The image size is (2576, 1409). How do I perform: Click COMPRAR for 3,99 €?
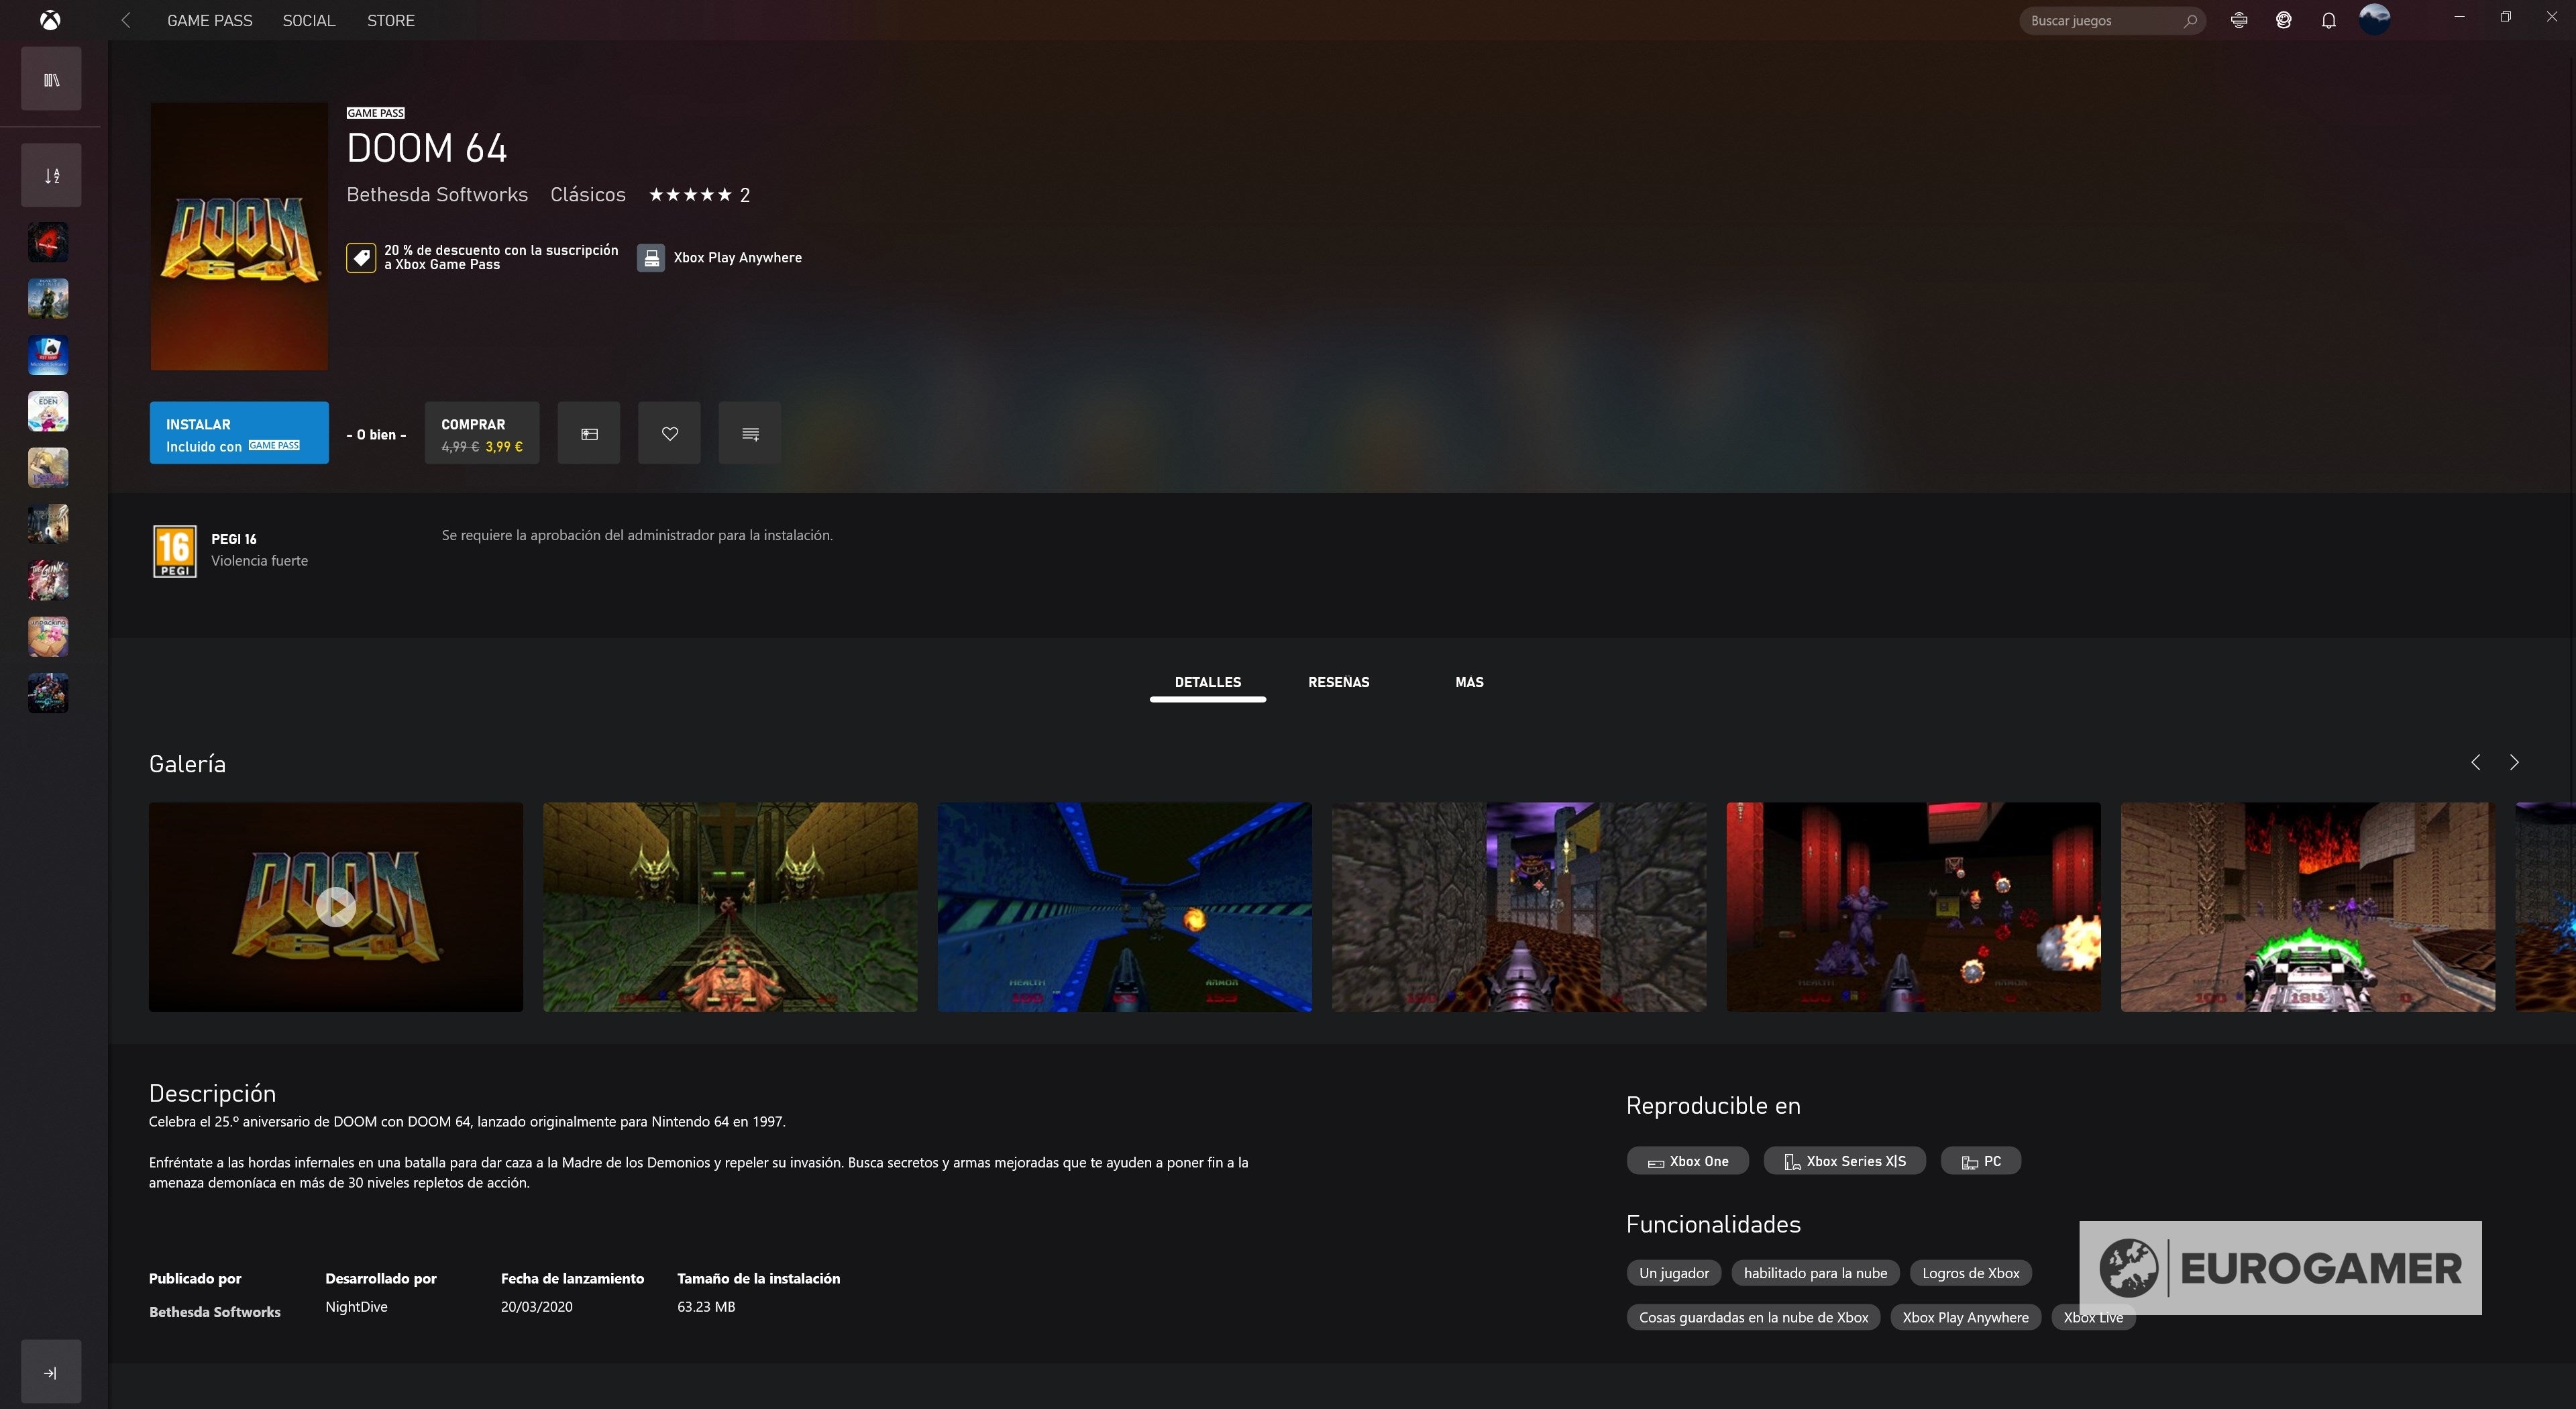coord(482,433)
